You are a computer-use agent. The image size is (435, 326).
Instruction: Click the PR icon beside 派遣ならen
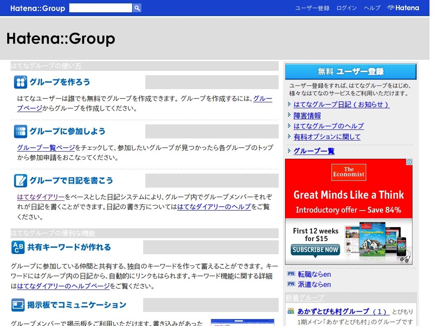click(x=291, y=284)
